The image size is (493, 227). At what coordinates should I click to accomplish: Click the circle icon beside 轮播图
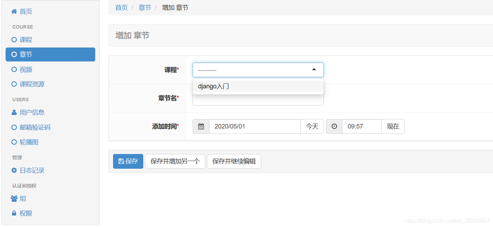pyautogui.click(x=14, y=142)
